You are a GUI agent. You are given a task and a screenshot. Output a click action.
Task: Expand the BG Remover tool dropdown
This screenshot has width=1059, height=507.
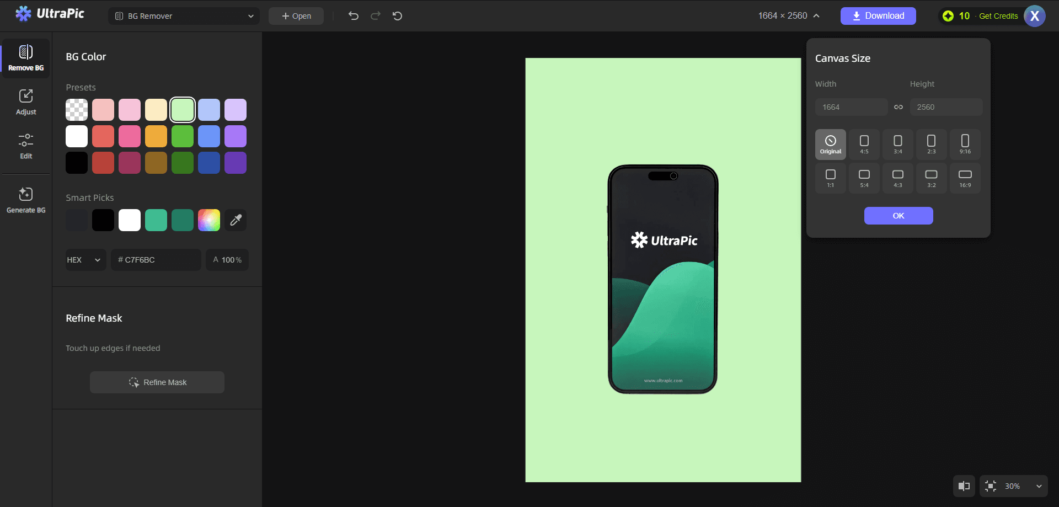tap(184, 16)
